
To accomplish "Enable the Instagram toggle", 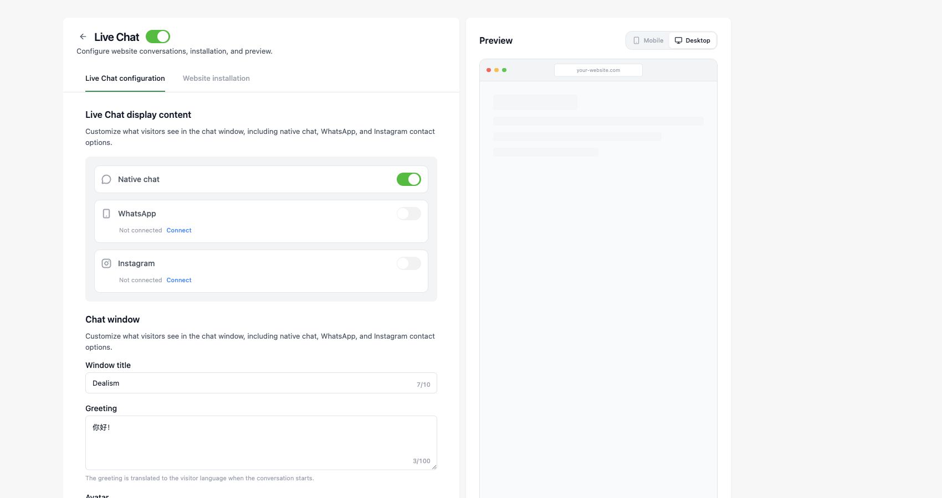I will pos(409,263).
